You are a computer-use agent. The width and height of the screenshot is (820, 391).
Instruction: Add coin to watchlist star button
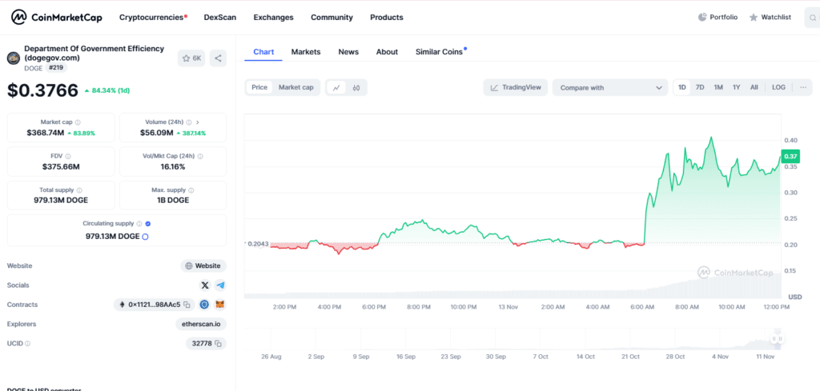192,58
